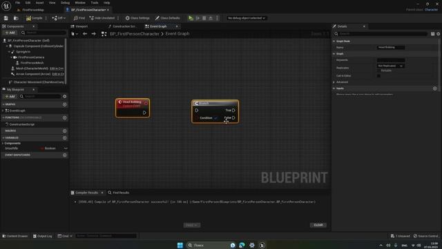Open the Tools menu

click(x=95, y=3)
